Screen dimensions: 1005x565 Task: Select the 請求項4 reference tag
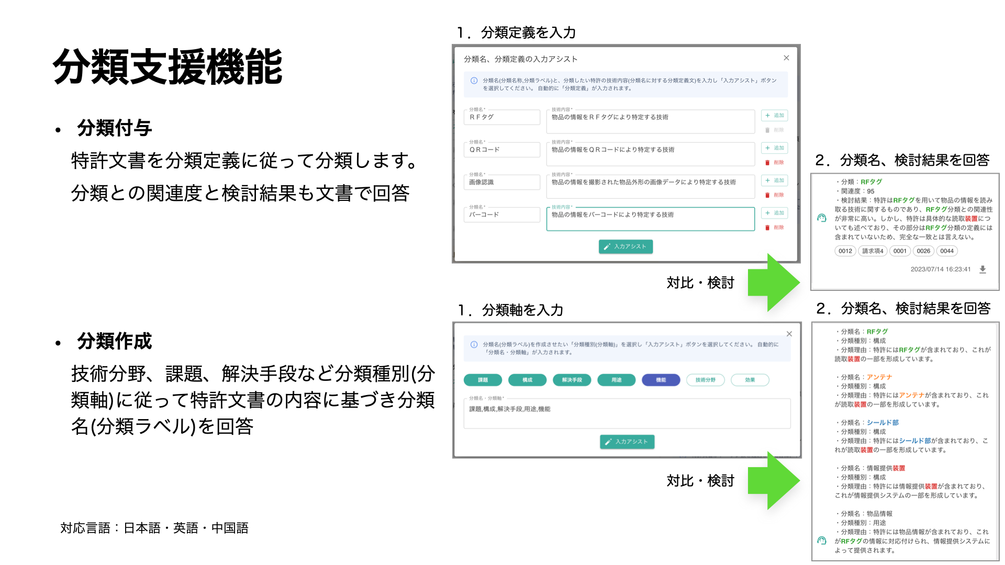[x=873, y=251]
